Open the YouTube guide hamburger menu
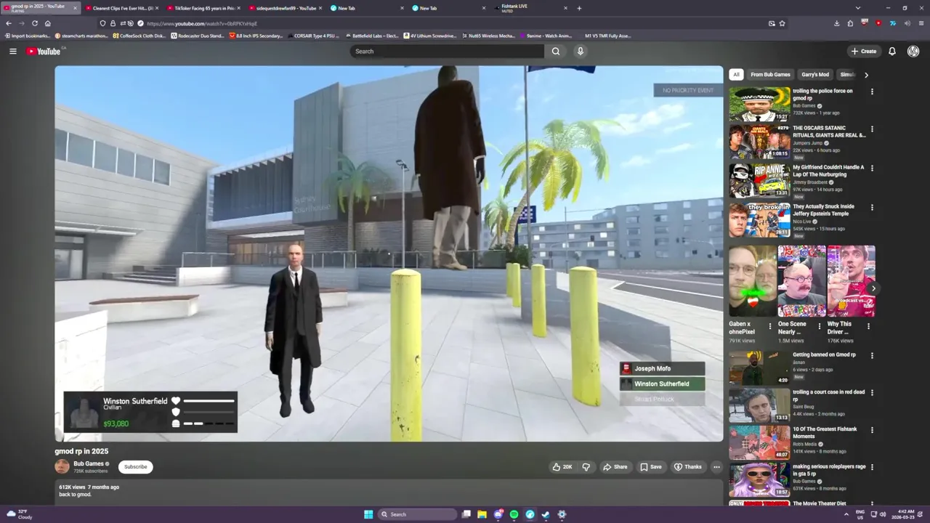The width and height of the screenshot is (930, 523). coord(12,51)
